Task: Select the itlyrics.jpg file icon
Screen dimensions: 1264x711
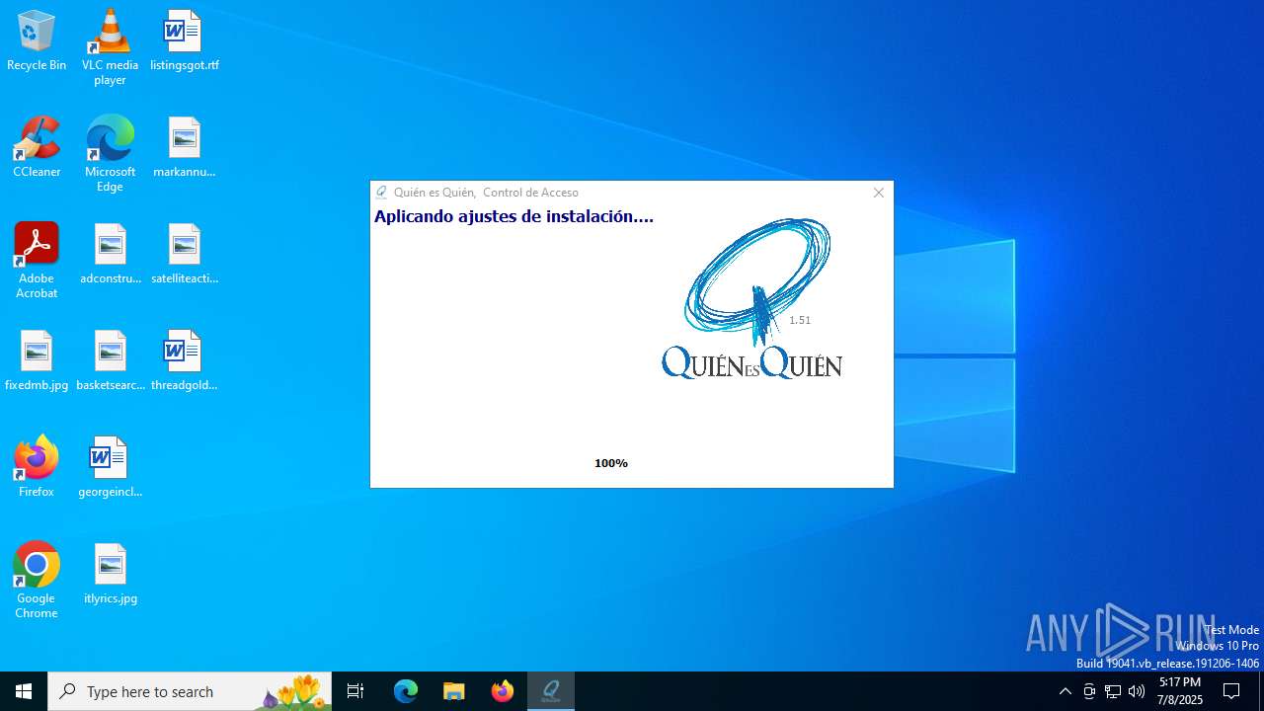Action: (x=110, y=575)
